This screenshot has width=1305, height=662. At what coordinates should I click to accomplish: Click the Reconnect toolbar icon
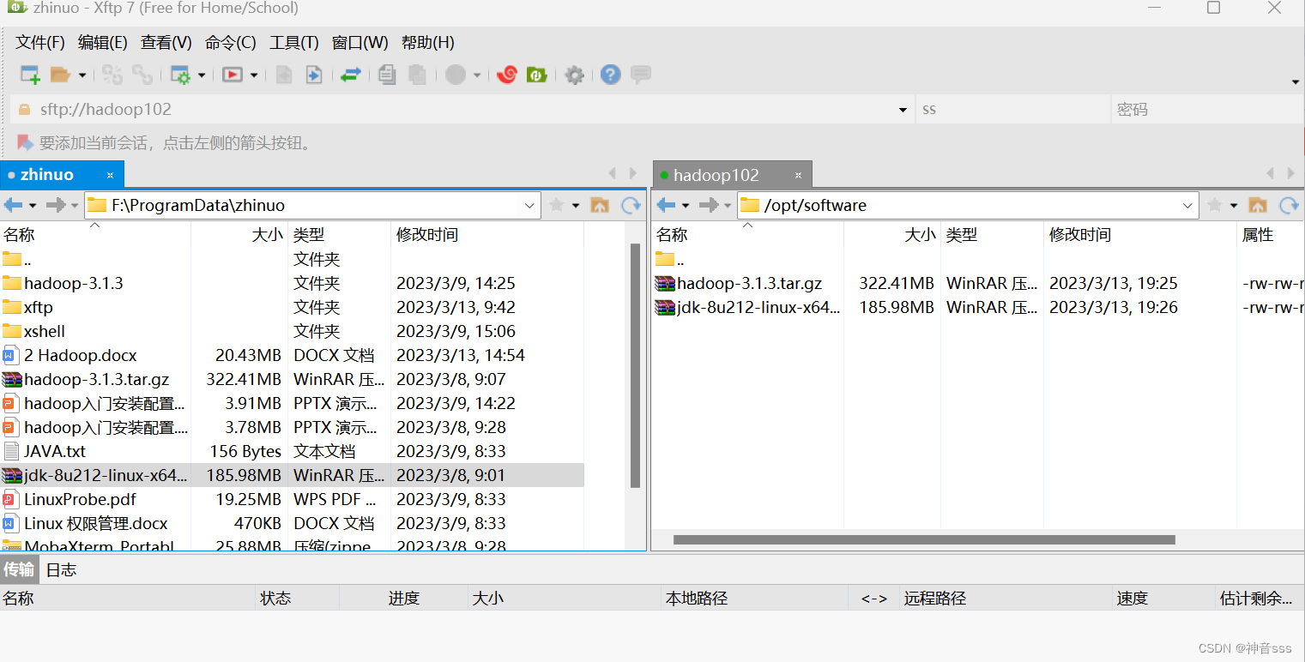pos(112,75)
